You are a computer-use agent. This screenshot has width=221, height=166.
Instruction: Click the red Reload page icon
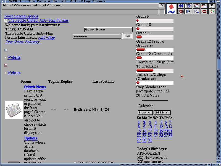point(204,12)
